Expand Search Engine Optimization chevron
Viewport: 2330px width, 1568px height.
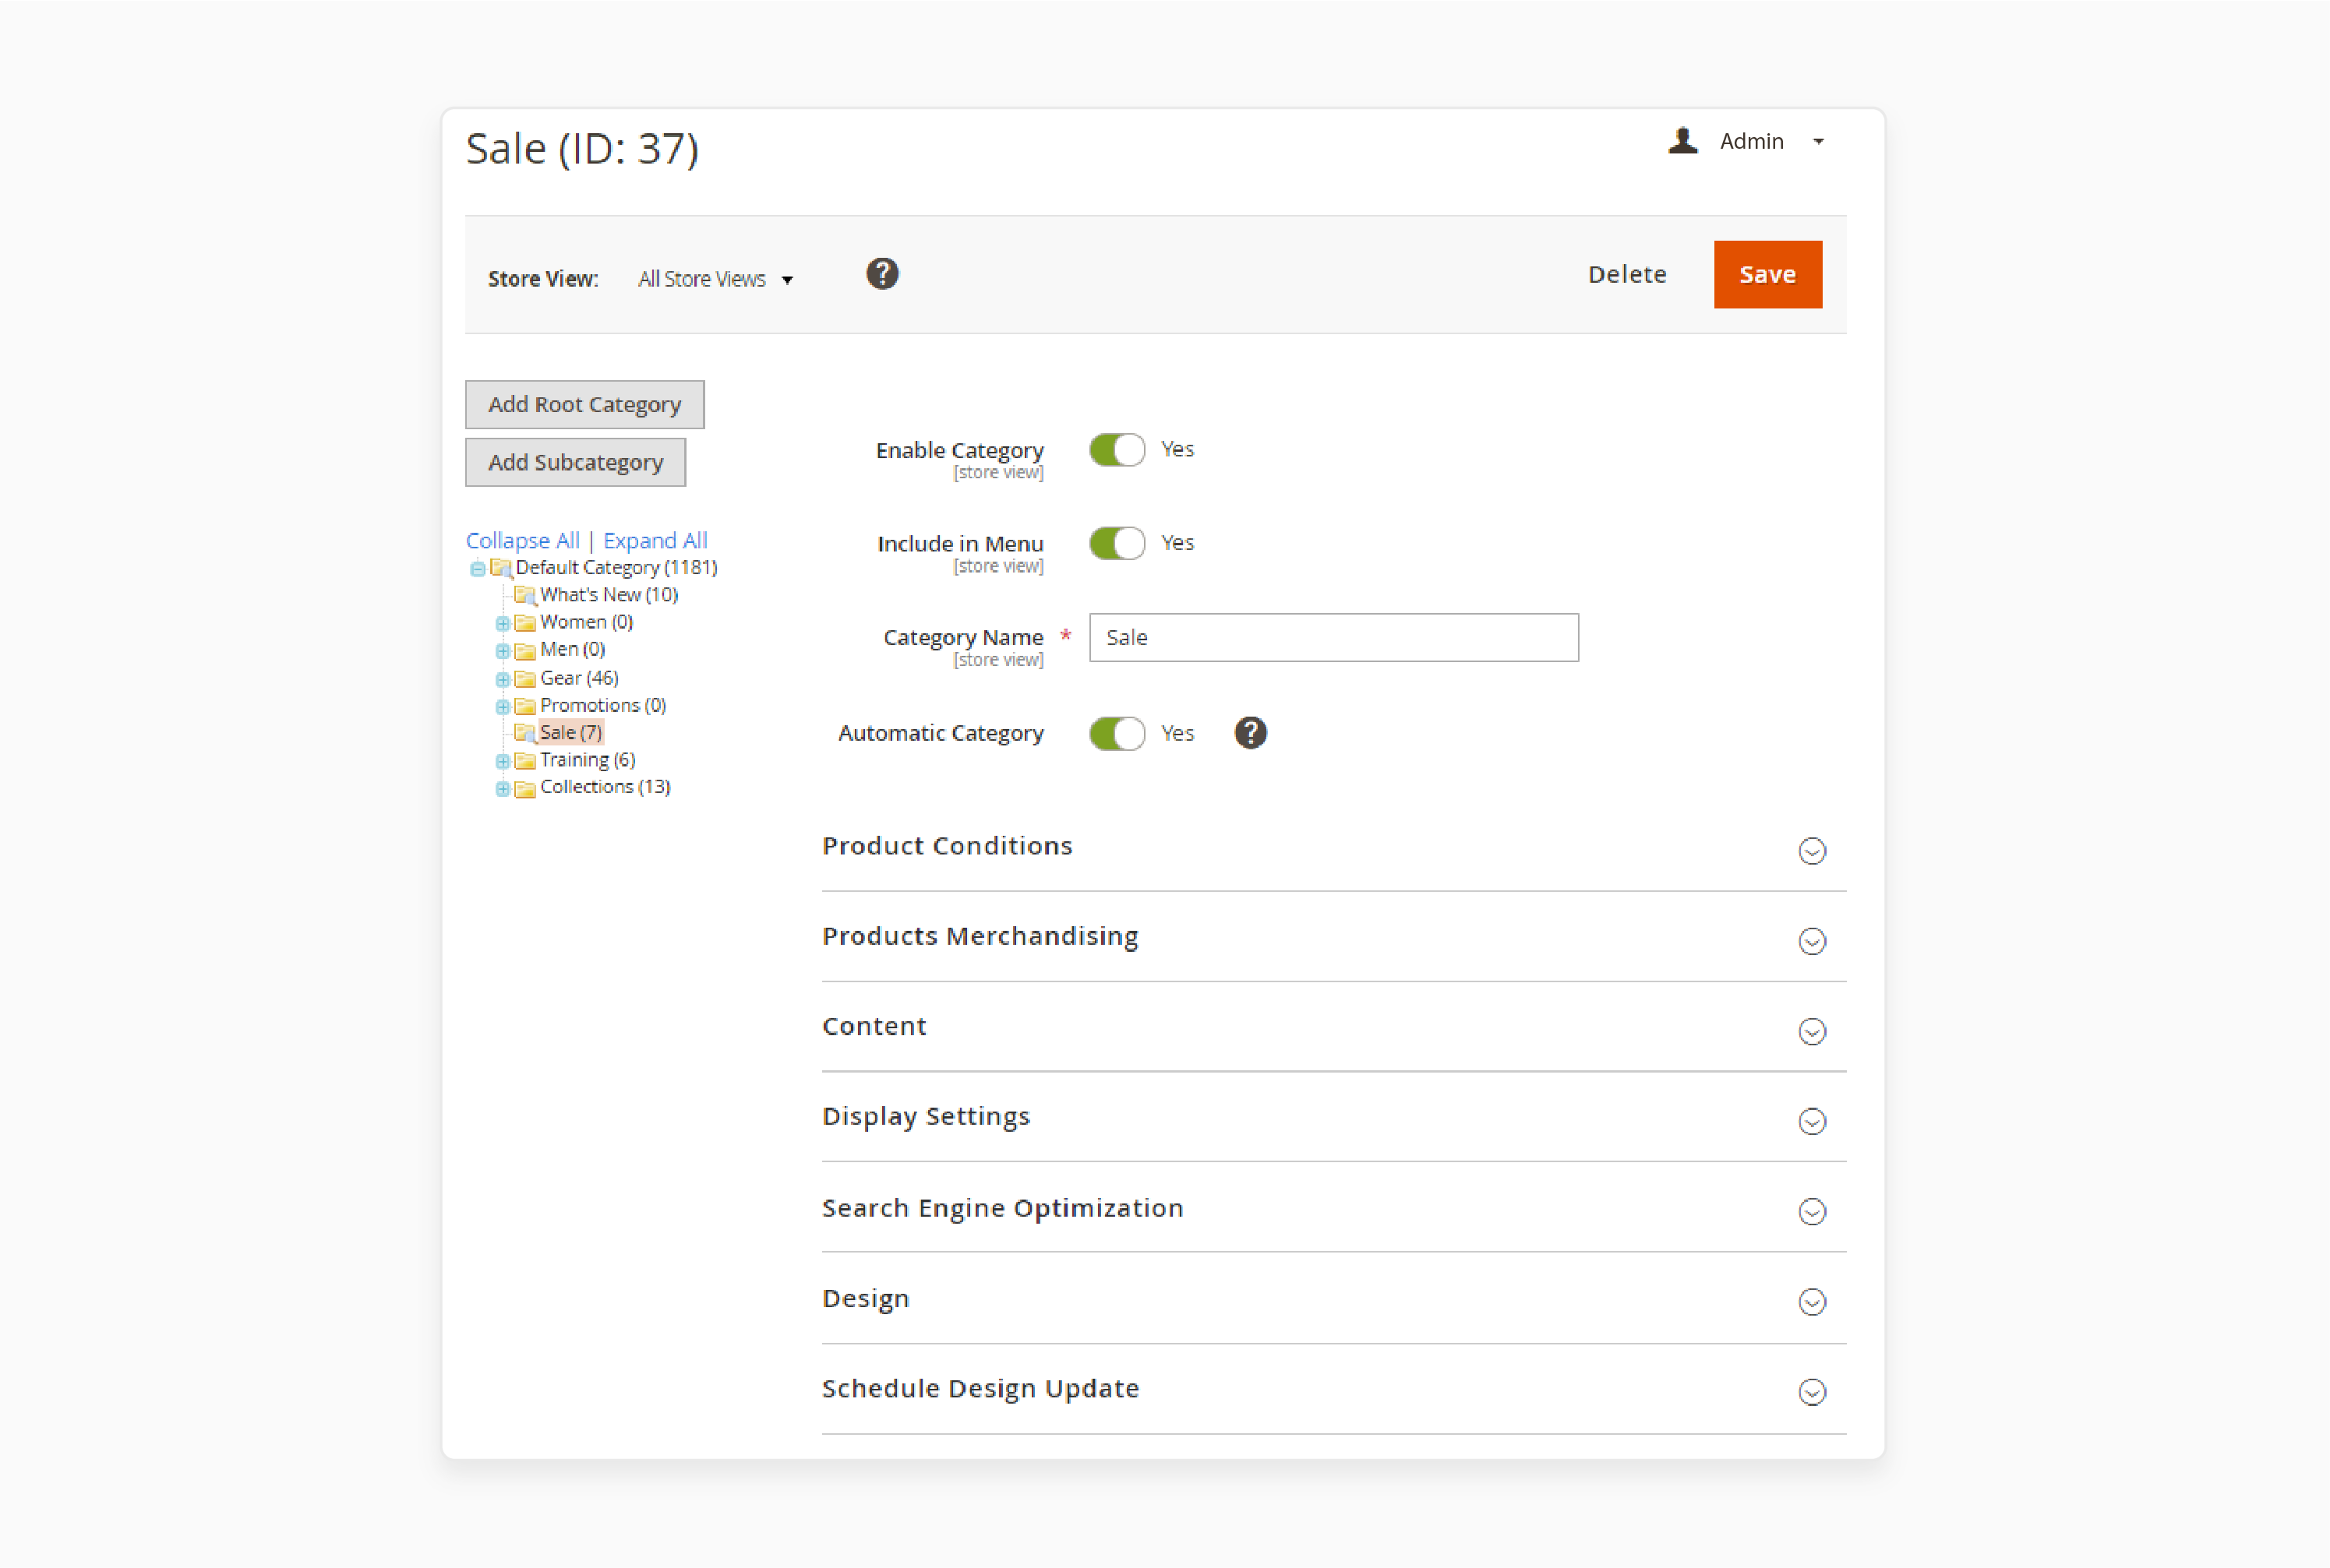point(1812,1212)
